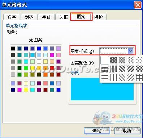Select the bright green color swatch

(26, 68)
